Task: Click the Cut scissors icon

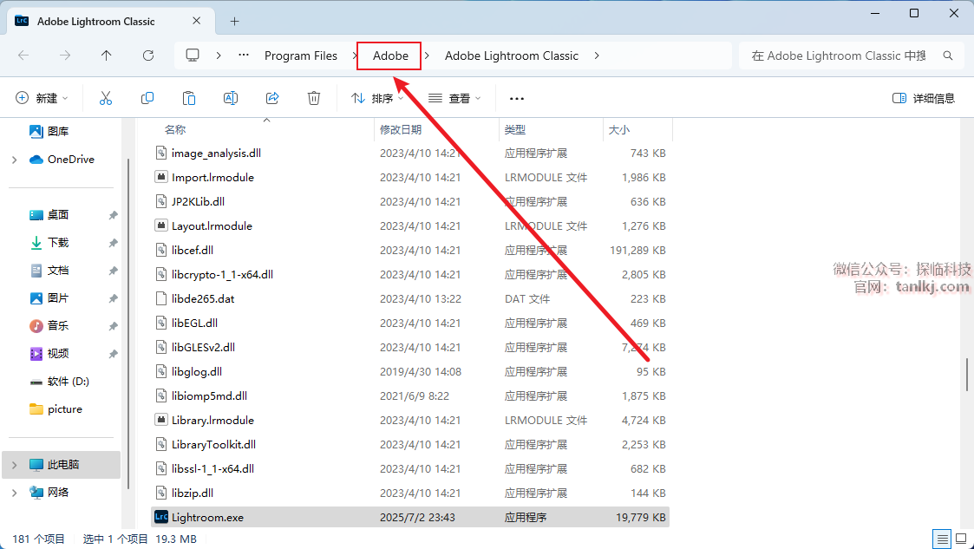Action: 106,98
